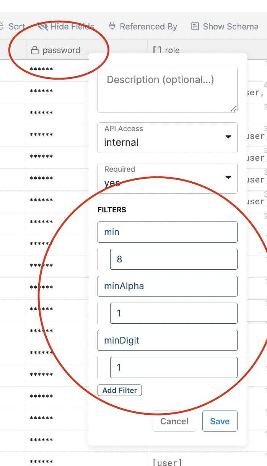
Task: Click the Show Schema icon
Action: (195, 26)
